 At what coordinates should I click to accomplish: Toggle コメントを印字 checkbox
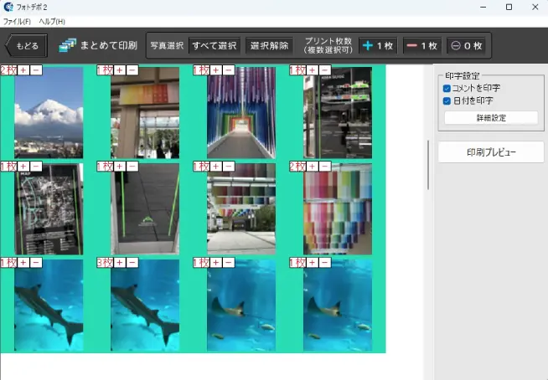point(447,89)
